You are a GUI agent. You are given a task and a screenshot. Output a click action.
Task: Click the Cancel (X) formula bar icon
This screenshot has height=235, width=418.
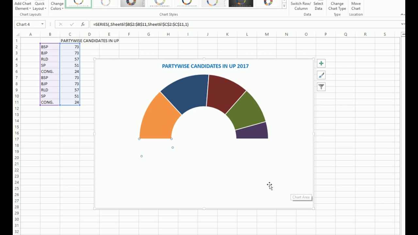60,24
